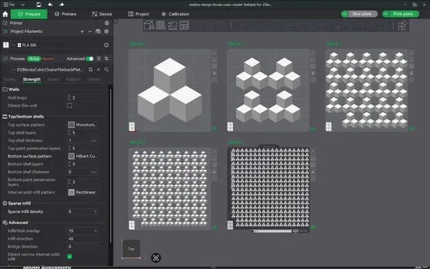Screen dimensions: 430x269
Task: Click the redo arrow icon
Action: (61, 5)
